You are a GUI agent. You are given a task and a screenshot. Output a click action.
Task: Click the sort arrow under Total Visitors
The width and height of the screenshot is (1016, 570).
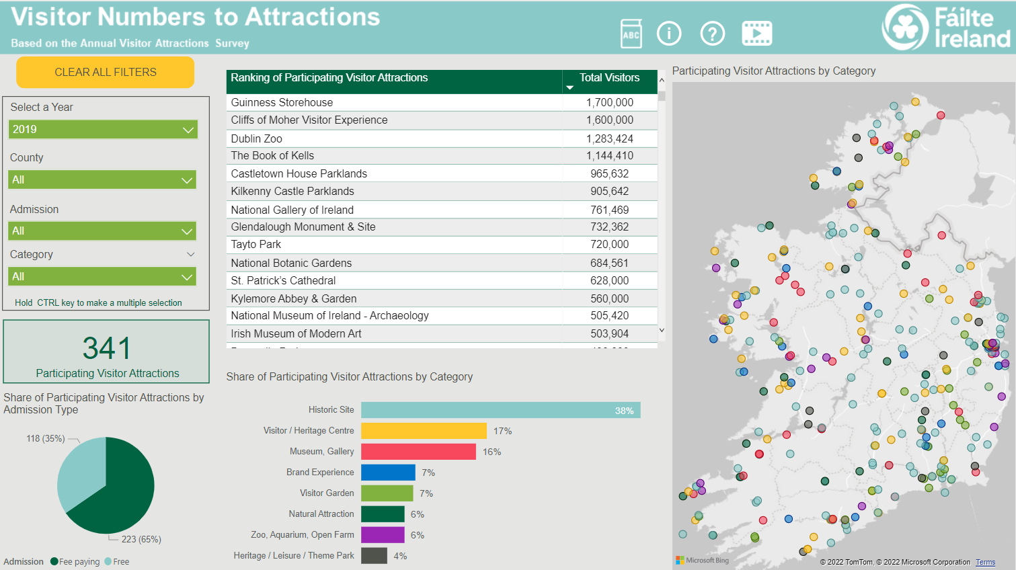click(570, 88)
